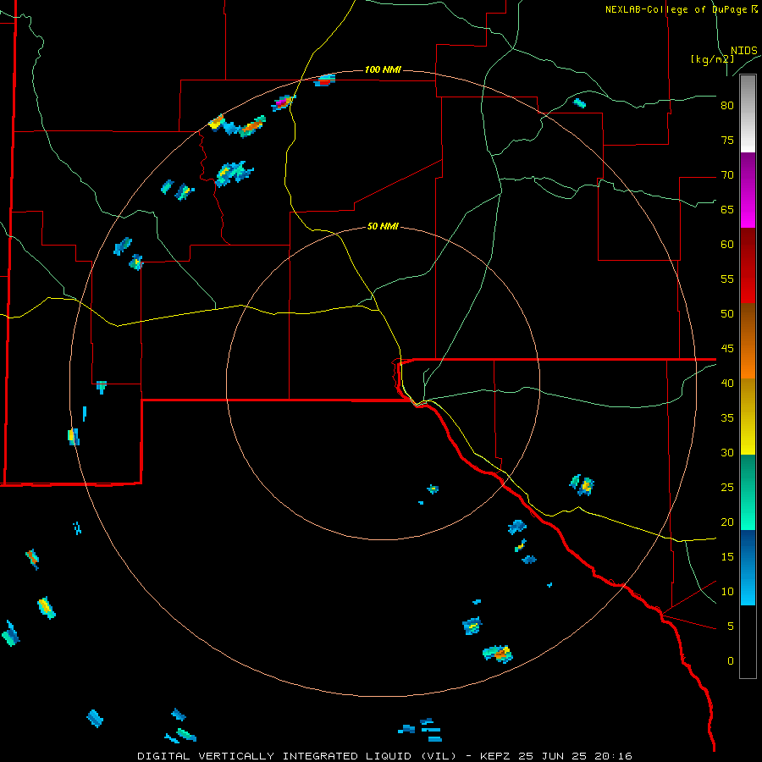Image resolution: width=762 pixels, height=762 pixels.
Task: Click the purple-magenta segment of the color bar
Action: click(748, 190)
